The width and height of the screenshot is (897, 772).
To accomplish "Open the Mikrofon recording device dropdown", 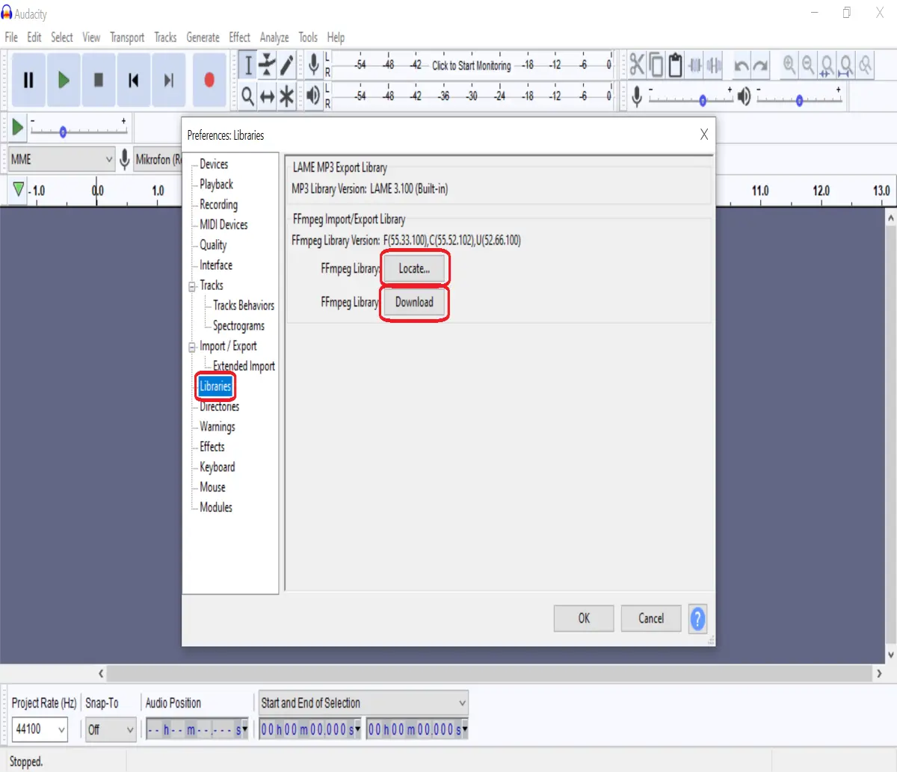I will pos(158,159).
